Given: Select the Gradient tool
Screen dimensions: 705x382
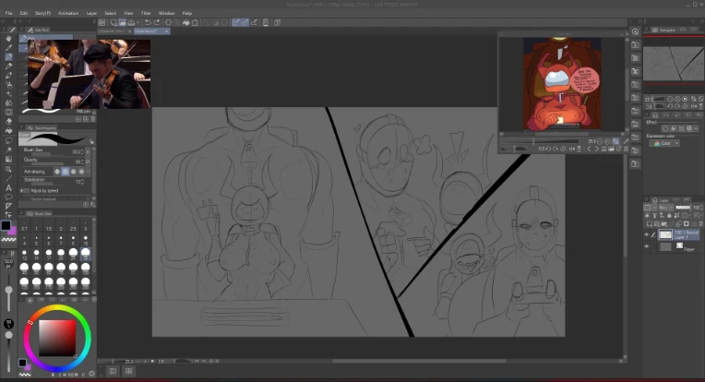Looking at the screenshot, I should (8, 159).
